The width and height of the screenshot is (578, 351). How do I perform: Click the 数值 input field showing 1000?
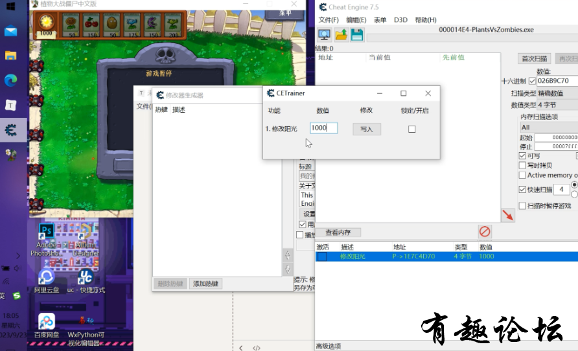pyautogui.click(x=323, y=128)
